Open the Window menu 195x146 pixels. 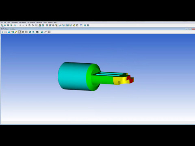[50, 22]
